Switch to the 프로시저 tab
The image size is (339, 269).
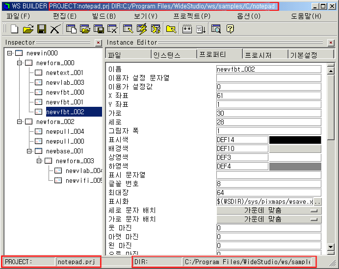coord(265,55)
